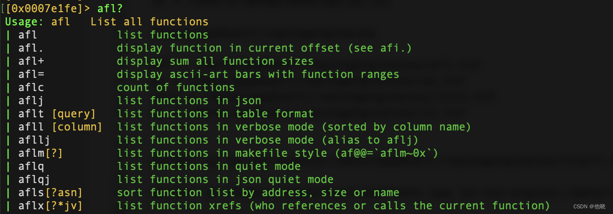Click the 'afl.' command entry
Image resolution: width=613 pixels, height=214 pixels.
[x=31, y=48]
